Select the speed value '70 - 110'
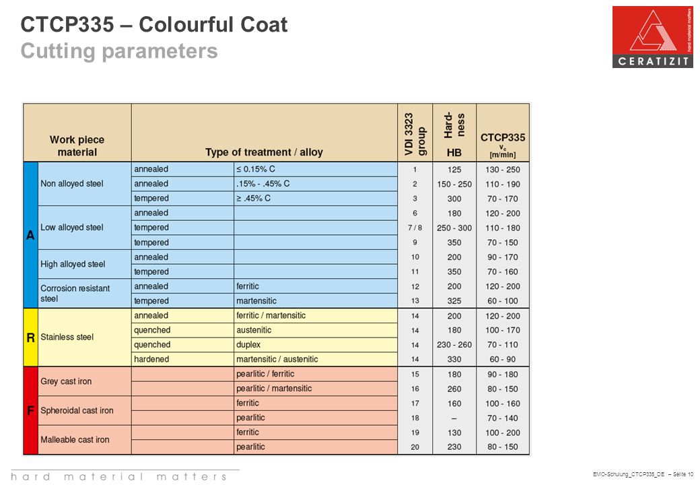 point(503,345)
